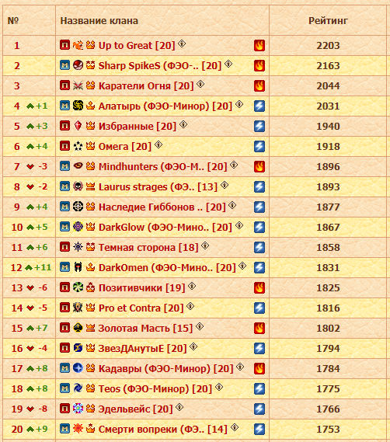The width and height of the screenshot is (390, 442).
Task: Select the П faction badge for Золотая Масть
Action: 64,328
